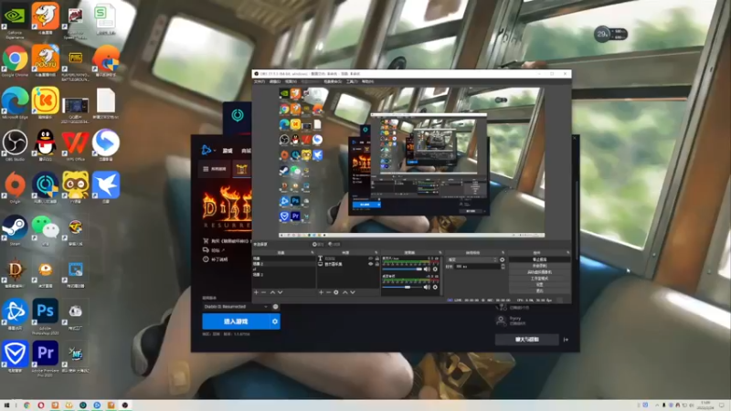The height and width of the screenshot is (411, 731).
Task: Toggle lock on text source in Sources
Action: coord(376,258)
